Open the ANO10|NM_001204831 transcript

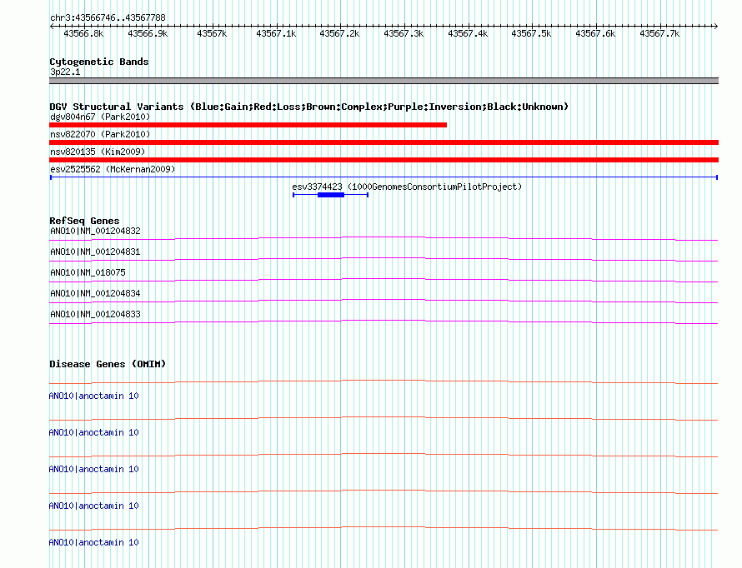95,252
